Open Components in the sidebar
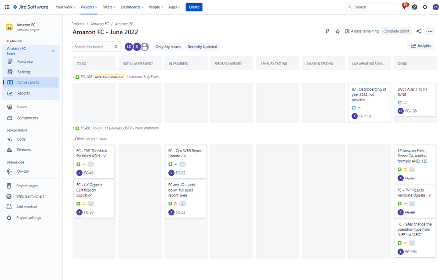 pyautogui.click(x=31, y=118)
